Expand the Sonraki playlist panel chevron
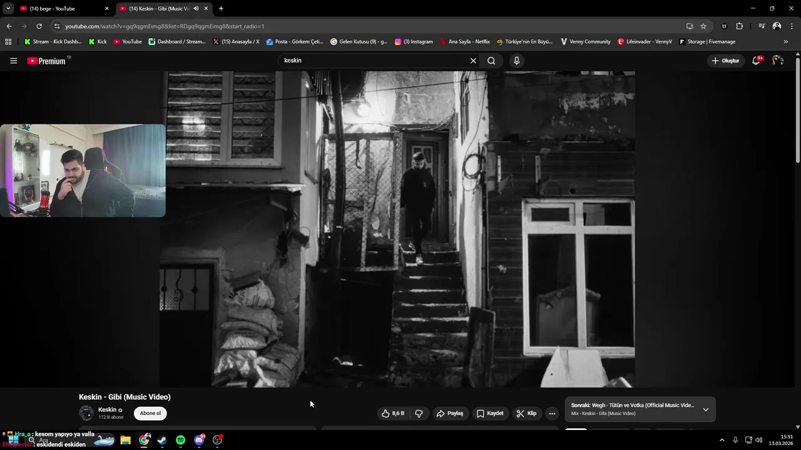The height and width of the screenshot is (450, 801). pos(705,409)
